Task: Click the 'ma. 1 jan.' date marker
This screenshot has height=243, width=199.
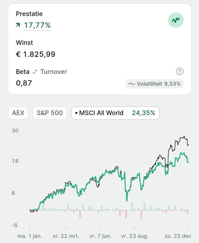Action: 30,236
